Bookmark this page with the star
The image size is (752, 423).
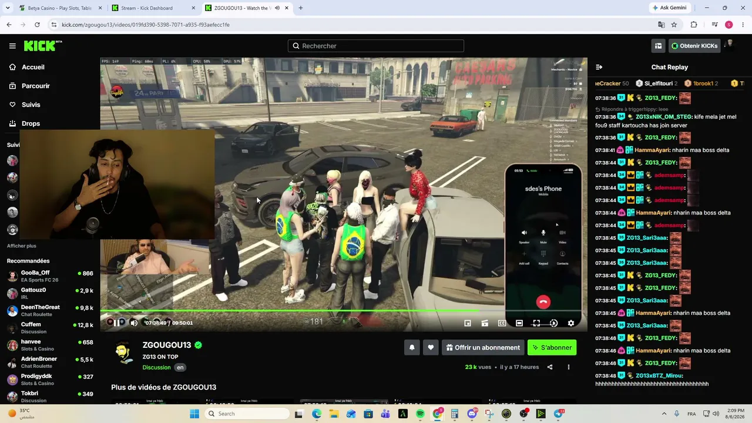click(x=674, y=25)
